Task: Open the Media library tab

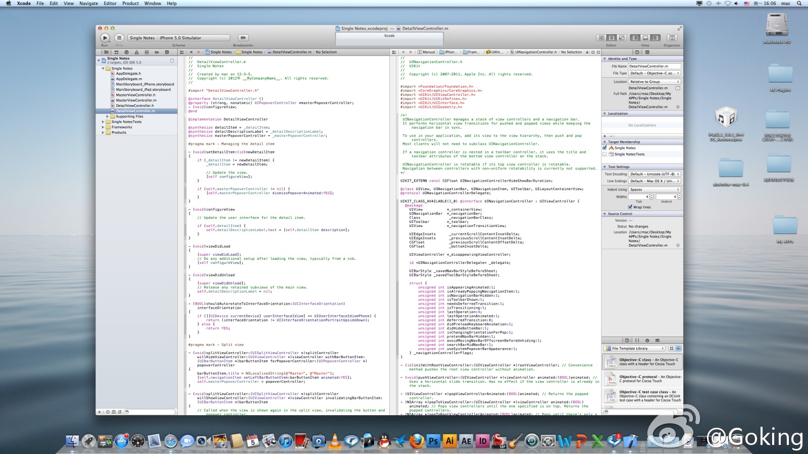Action: tap(658, 340)
